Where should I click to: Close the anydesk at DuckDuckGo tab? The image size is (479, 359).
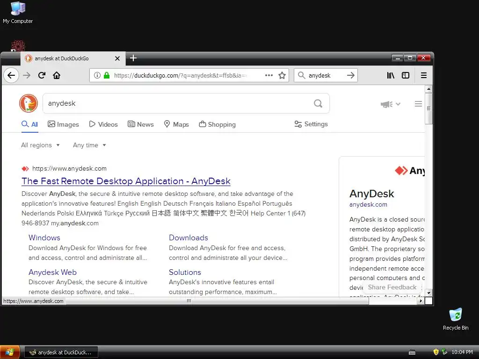pyautogui.click(x=117, y=58)
